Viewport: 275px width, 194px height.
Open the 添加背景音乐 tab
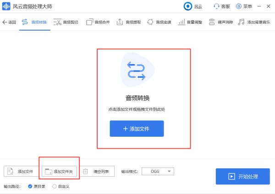[254, 22]
